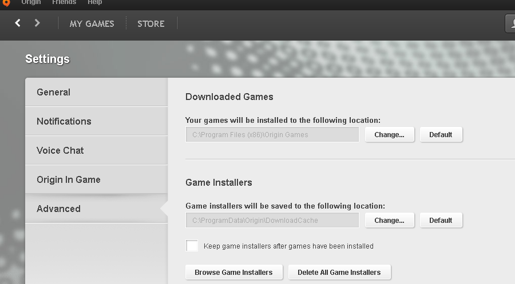Click Browse Game Installers button
Image resolution: width=515 pixels, height=284 pixels.
click(x=234, y=272)
